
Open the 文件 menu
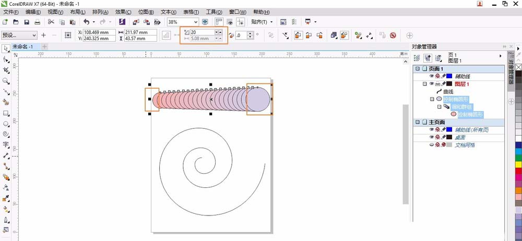click(x=11, y=12)
